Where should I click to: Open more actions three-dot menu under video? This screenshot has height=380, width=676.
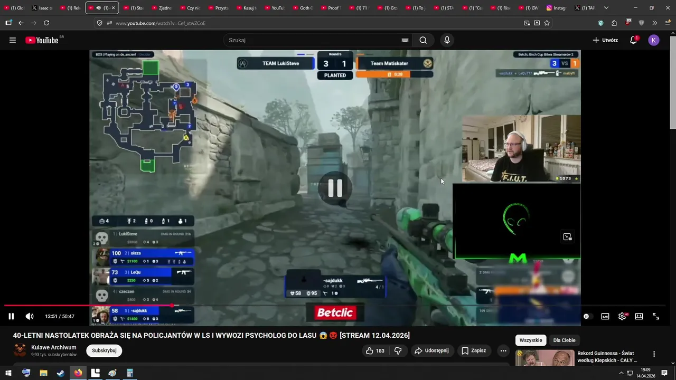point(503,350)
